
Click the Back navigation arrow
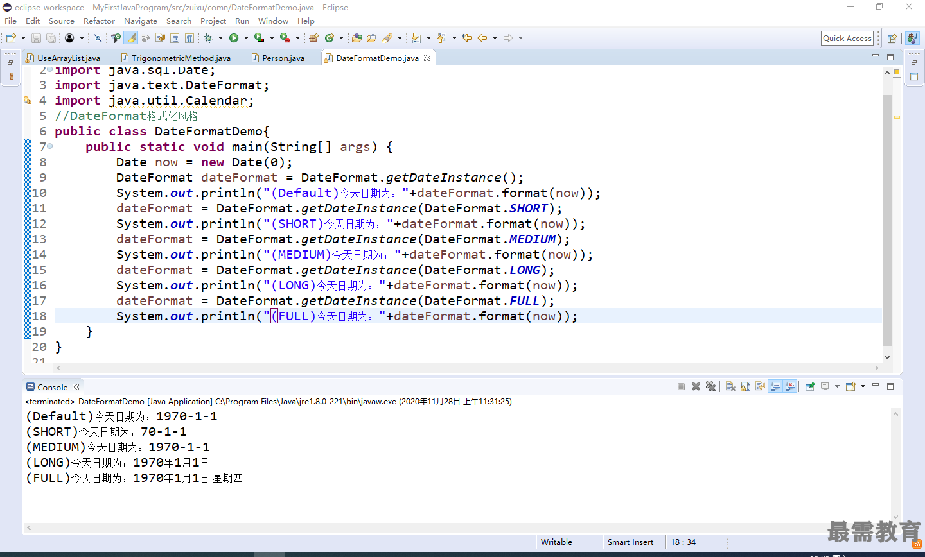[482, 38]
